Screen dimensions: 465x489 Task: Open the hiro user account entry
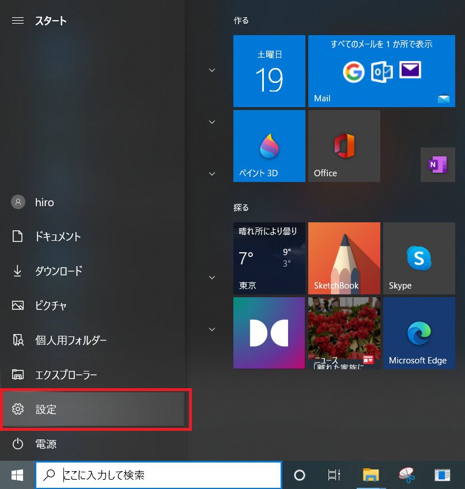click(93, 202)
